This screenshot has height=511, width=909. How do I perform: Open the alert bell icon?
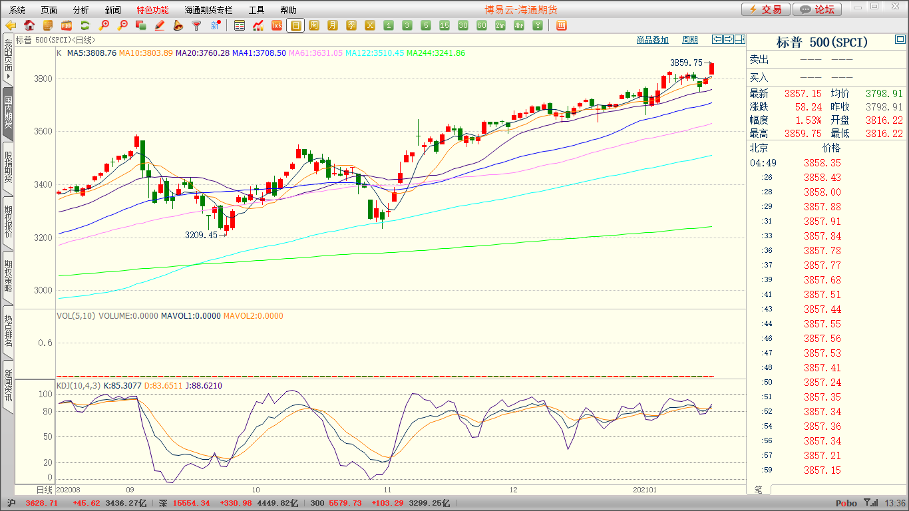[178, 26]
